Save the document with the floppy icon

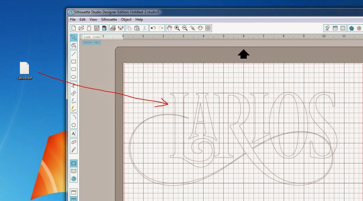pos(97,28)
